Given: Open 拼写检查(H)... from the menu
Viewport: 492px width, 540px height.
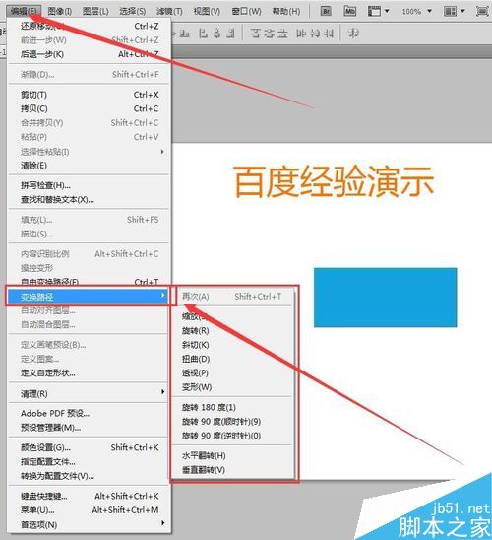Looking at the screenshot, I should point(90,185).
